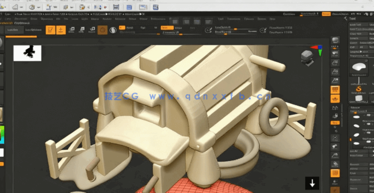Viewport: 374px width, 193px height.
Task: Click the white secondary color swatch
Action: click(2, 152)
